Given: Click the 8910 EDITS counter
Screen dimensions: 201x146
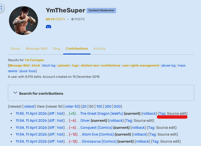Looking at the screenshot, I should tap(55, 19).
